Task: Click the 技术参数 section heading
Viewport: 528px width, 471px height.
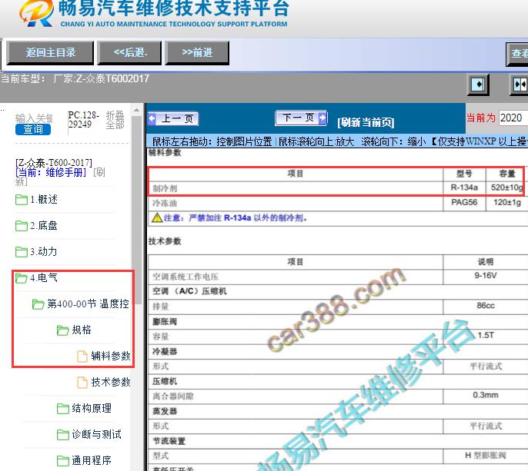Action: (165, 241)
